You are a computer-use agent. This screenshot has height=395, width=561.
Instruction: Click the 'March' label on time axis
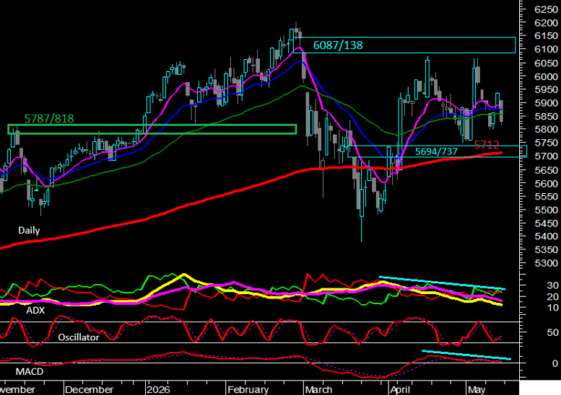319,389
